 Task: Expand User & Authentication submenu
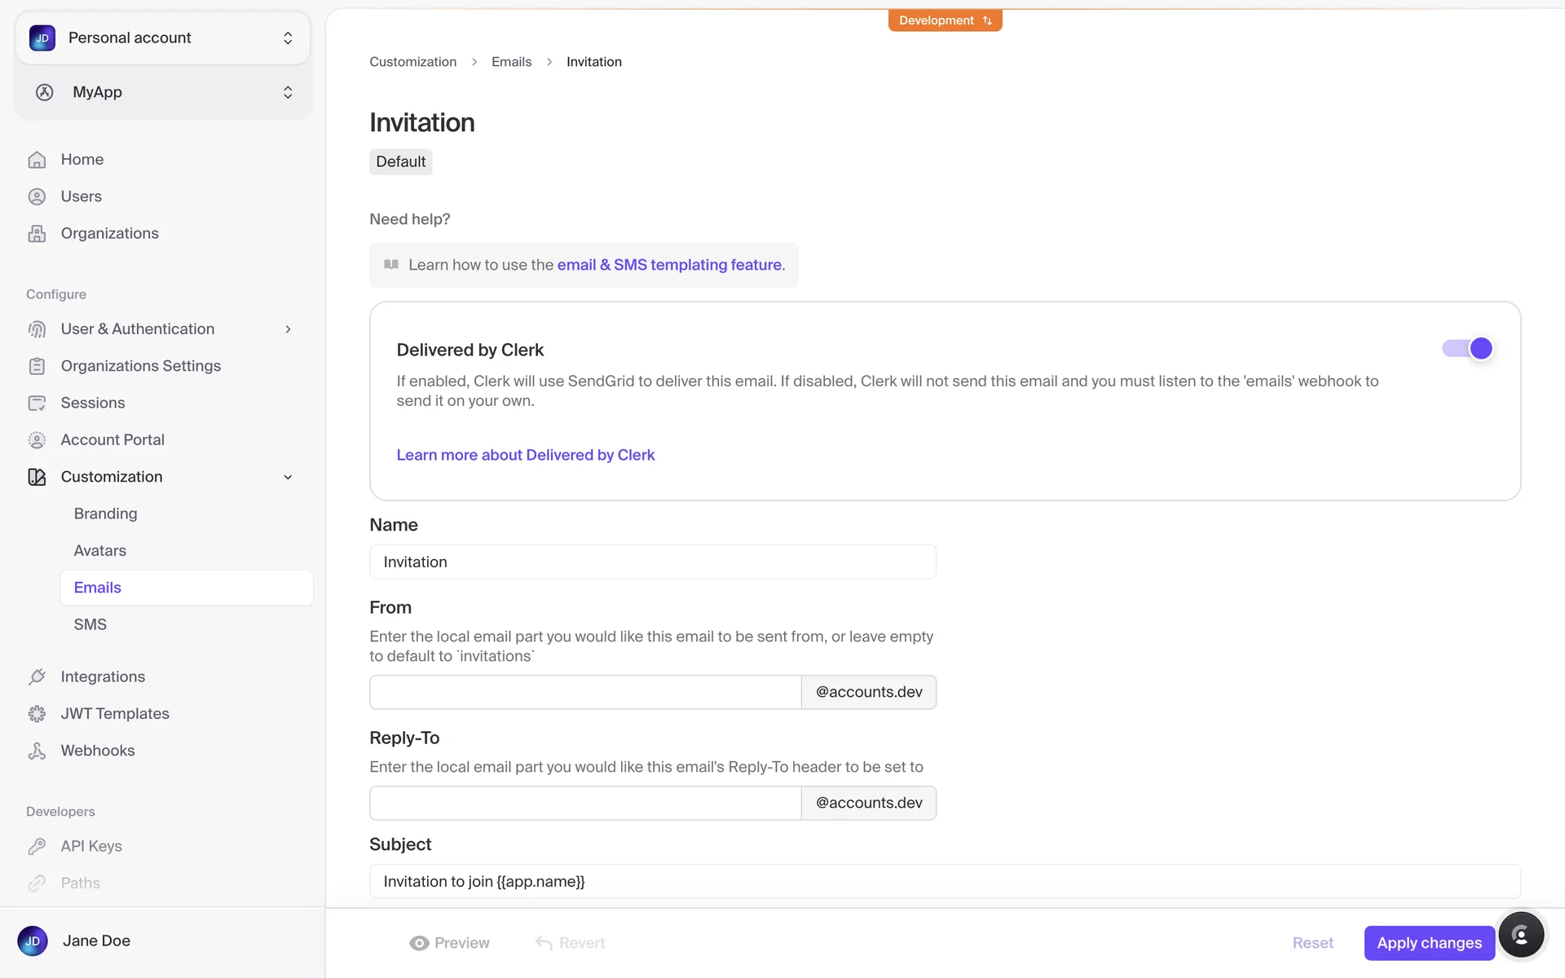coord(288,329)
